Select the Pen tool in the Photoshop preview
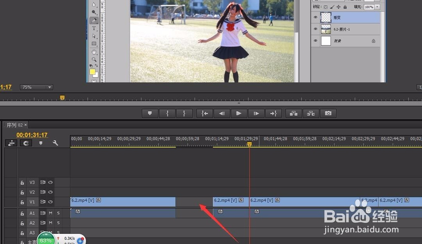Image resolution: width=422 pixels, height=244 pixels. click(x=94, y=20)
